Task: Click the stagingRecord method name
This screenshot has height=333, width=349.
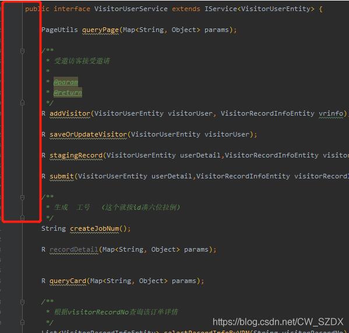Action: point(76,155)
